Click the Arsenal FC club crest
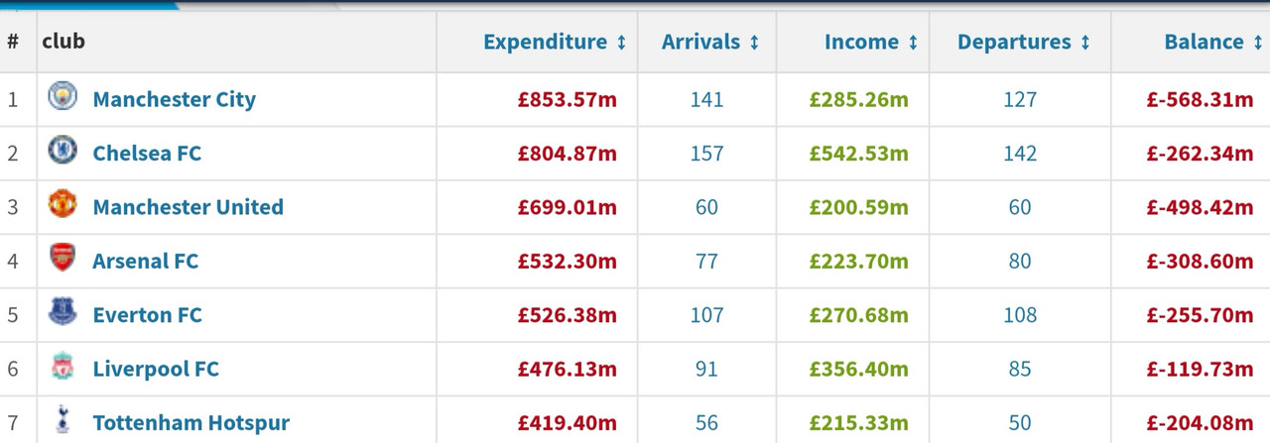This screenshot has height=443, width=1270. (63, 260)
